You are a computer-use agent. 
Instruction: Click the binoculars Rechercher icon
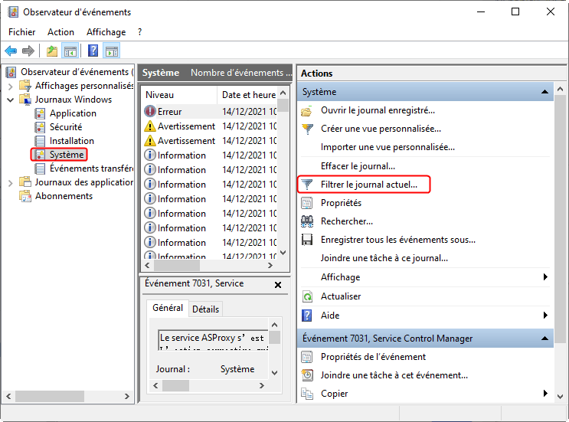coord(307,221)
